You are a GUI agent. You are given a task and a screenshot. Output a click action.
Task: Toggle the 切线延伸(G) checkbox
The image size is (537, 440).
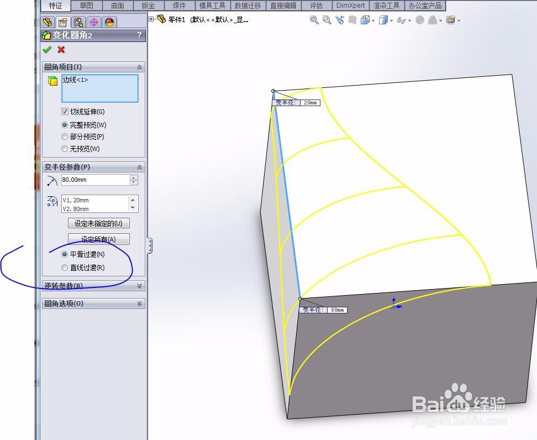pyautogui.click(x=65, y=111)
